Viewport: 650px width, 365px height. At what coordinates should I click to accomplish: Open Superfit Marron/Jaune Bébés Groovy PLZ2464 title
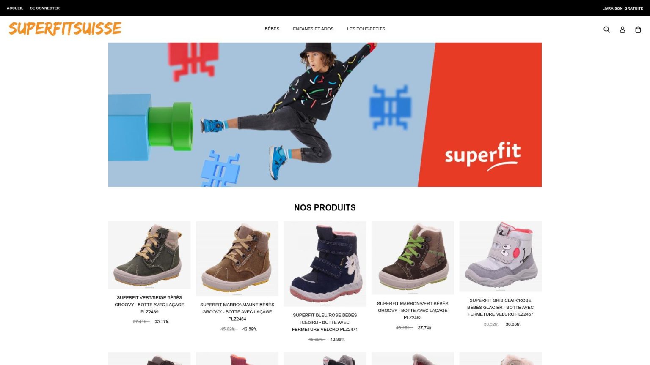(x=237, y=312)
